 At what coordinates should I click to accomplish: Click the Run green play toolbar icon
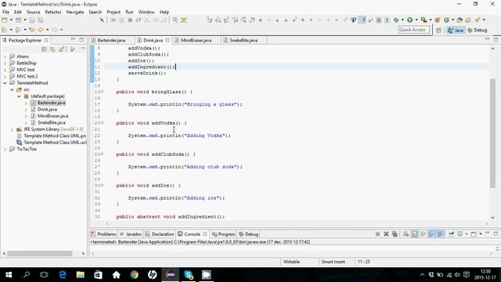pyautogui.click(x=410, y=20)
